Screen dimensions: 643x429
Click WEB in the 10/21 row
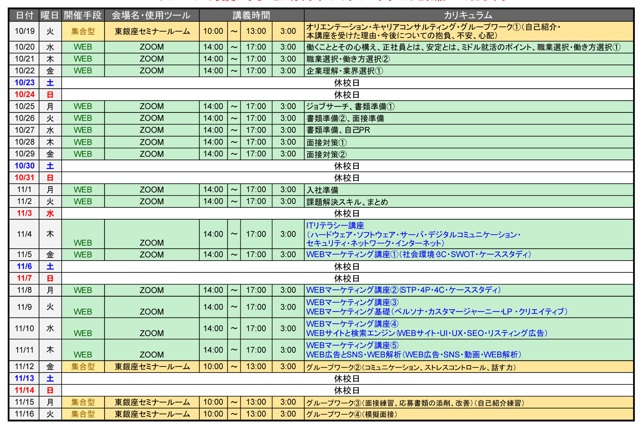coord(83,59)
